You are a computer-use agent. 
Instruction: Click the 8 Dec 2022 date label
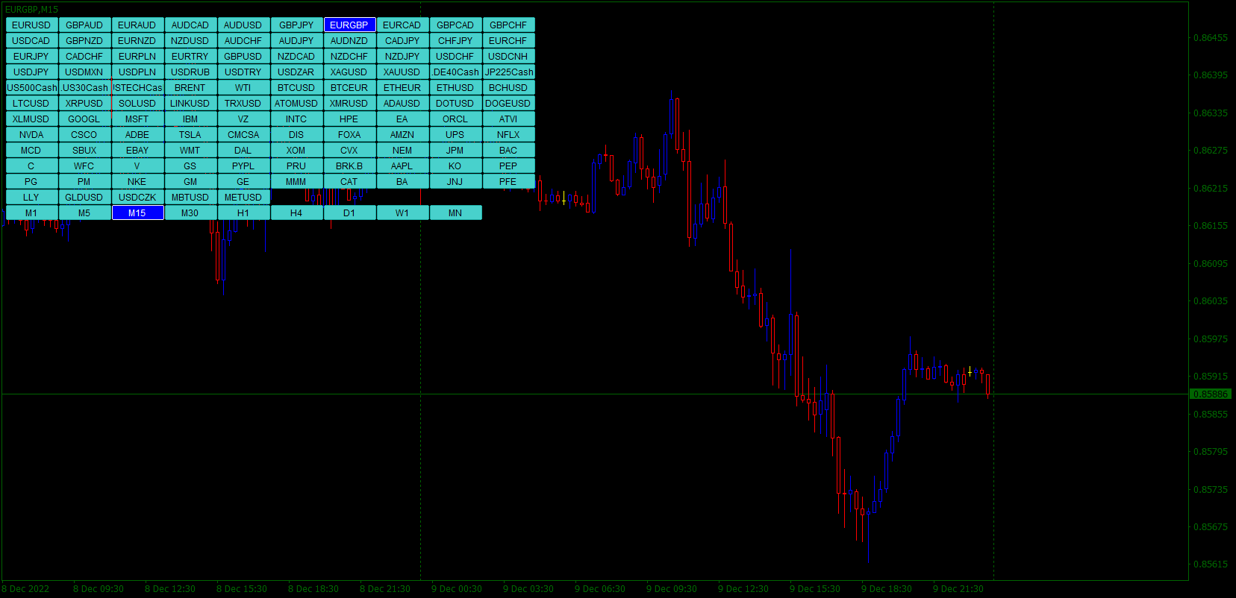tap(25, 589)
